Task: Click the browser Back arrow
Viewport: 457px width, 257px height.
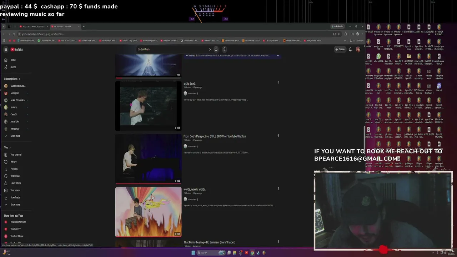Action: [x=4, y=34]
